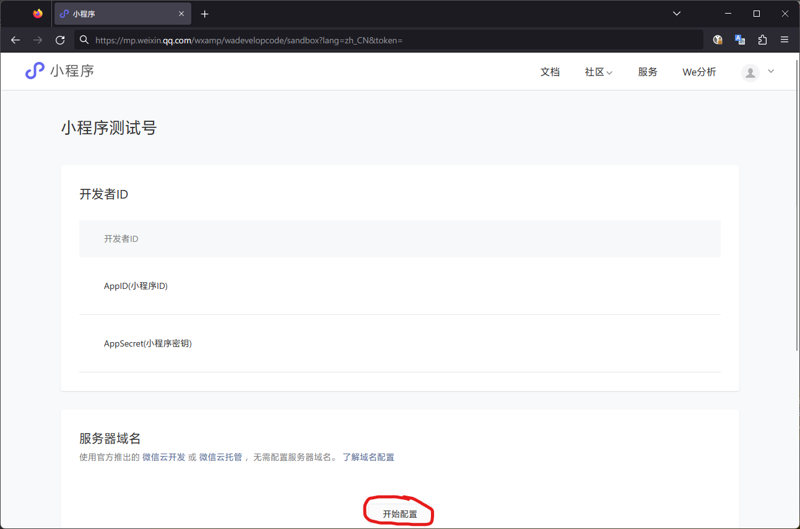Screen dimensions: 800x529
Task: Open the translate extension icon
Action: (x=740, y=40)
